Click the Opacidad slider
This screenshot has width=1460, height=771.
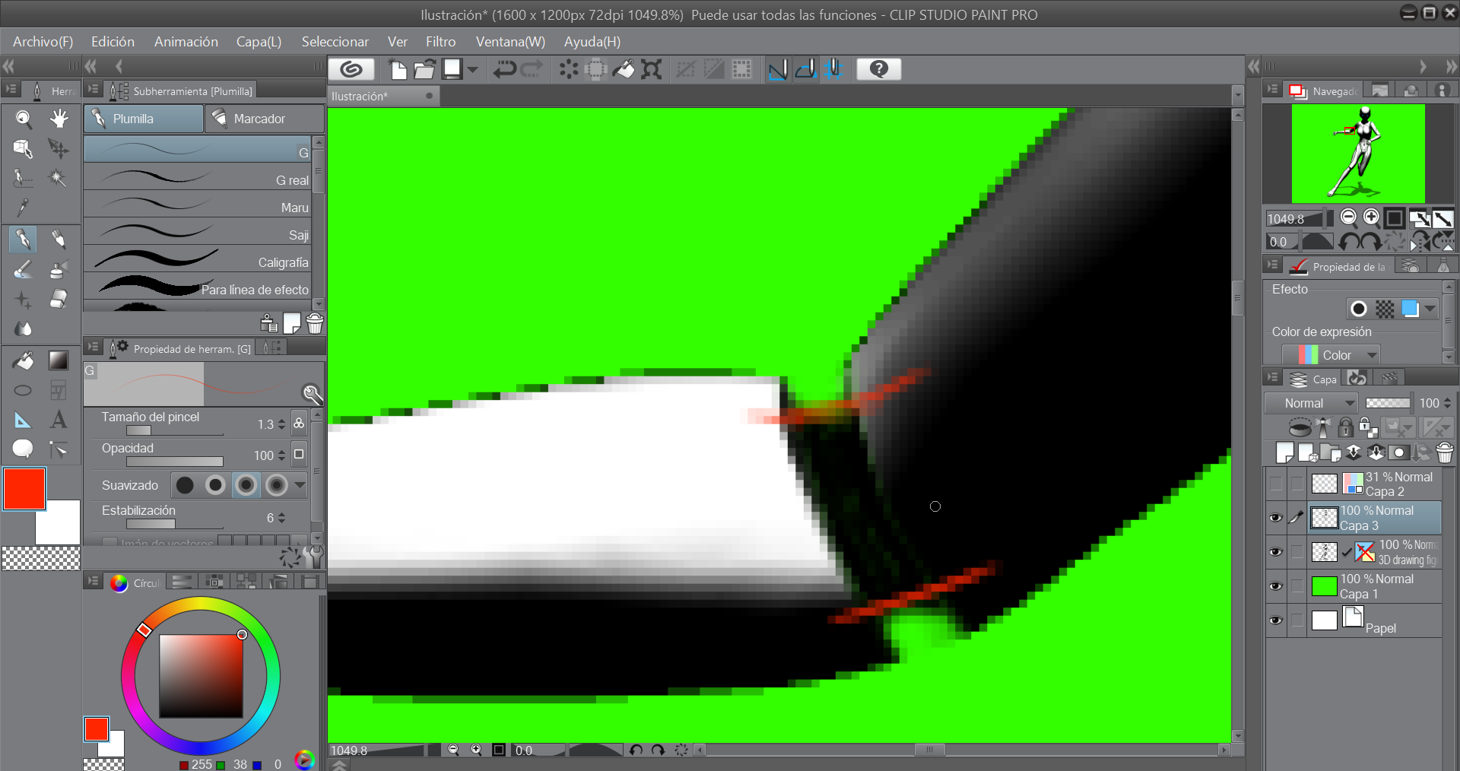coord(174,462)
